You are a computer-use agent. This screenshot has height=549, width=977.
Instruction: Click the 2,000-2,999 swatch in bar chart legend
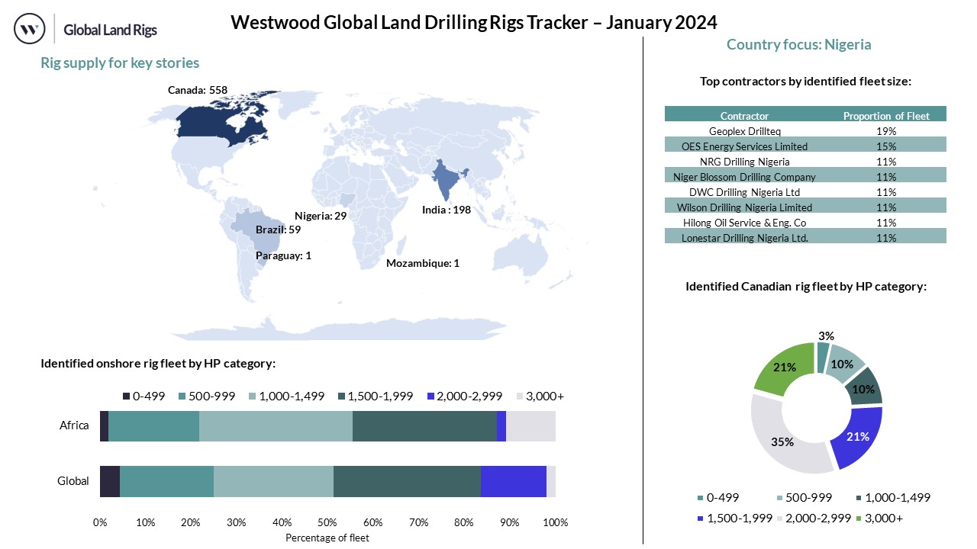tap(432, 396)
